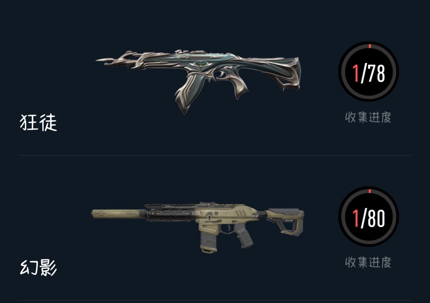
Task: Click the 幻影 weapon name label
Action: click(x=38, y=267)
